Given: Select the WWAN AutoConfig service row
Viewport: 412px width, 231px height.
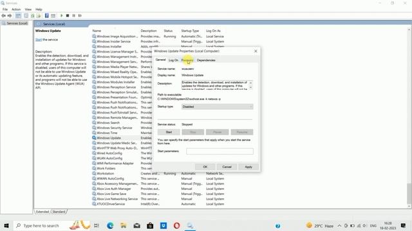Looking at the screenshot, I should tap(159, 178).
